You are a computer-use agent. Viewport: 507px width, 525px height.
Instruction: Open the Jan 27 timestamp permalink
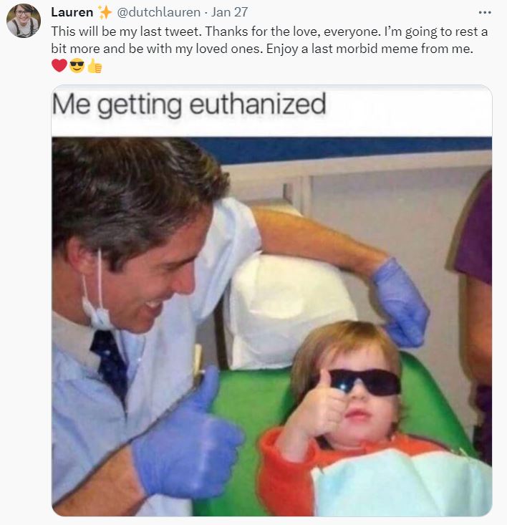click(x=229, y=12)
